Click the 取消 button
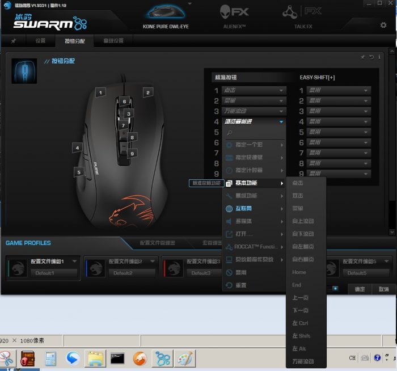 383,289
